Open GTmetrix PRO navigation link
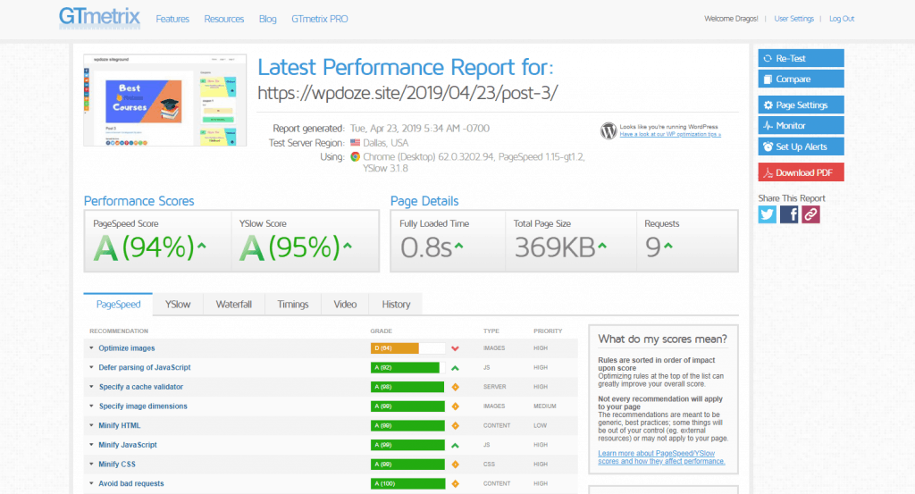Screen dimensions: 915x494 pyautogui.click(x=320, y=19)
